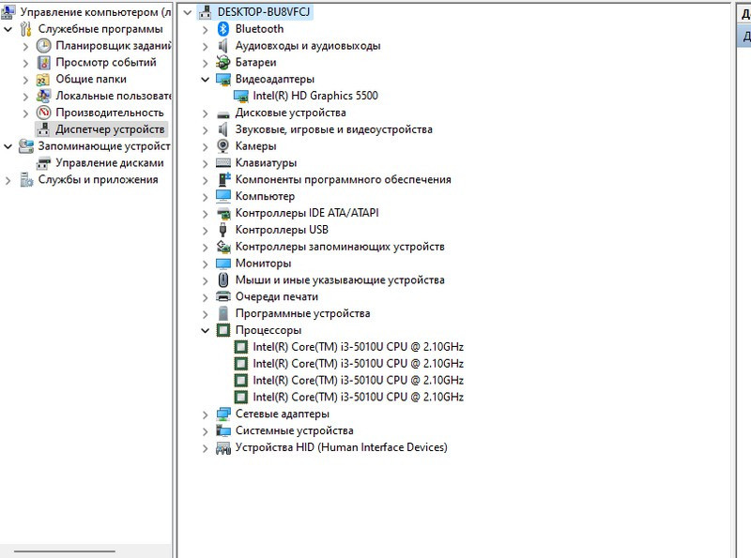The image size is (751, 558).
Task: Click the Просмотр событий icon
Action: click(43, 62)
